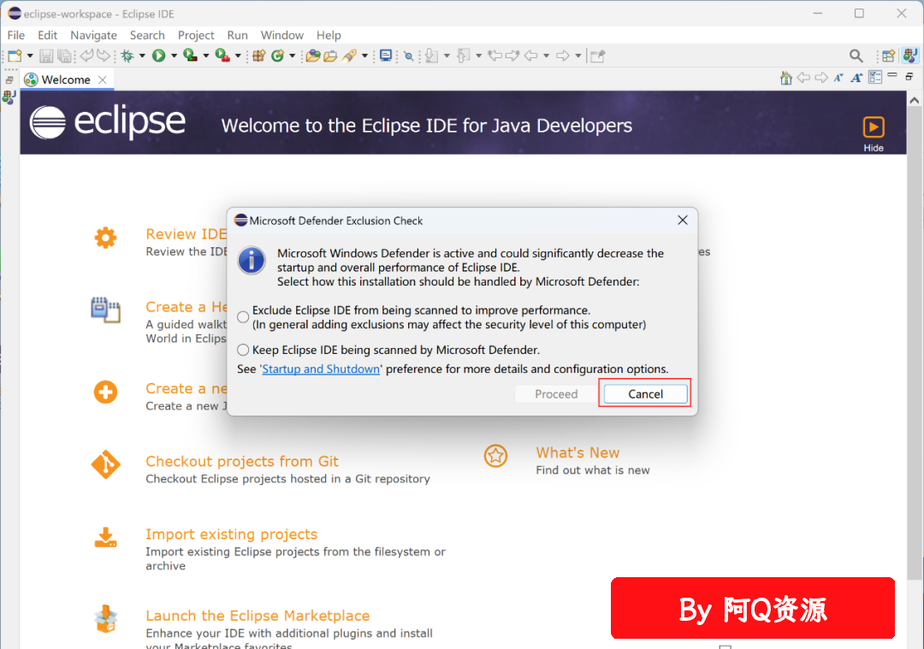Image resolution: width=924 pixels, height=649 pixels.
Task: Click the scrollbar up arrow
Action: pos(914,101)
